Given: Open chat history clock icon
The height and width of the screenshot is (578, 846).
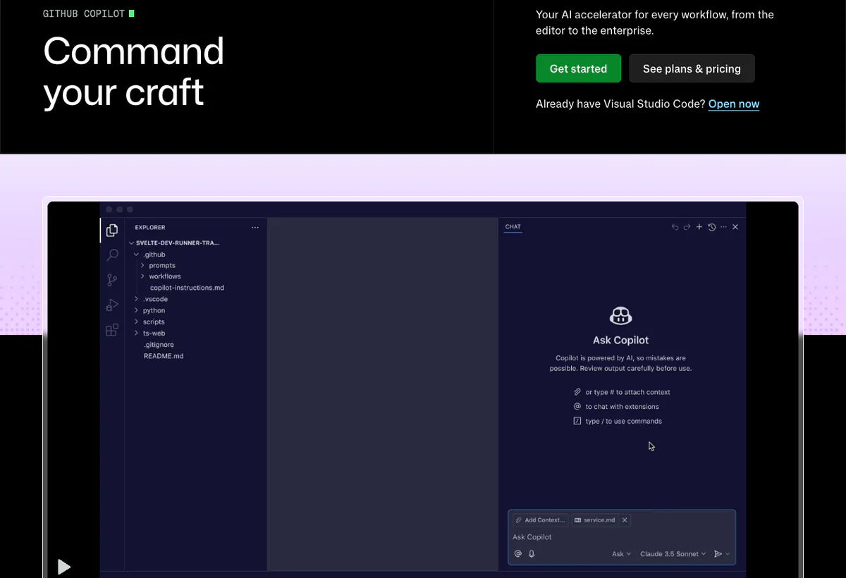Looking at the screenshot, I should click(711, 227).
